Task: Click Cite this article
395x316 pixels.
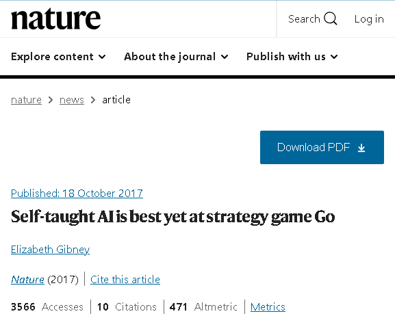Action: coord(125,280)
